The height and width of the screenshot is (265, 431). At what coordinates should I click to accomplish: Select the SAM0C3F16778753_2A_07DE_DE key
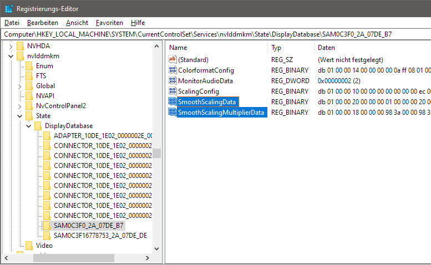(100, 236)
